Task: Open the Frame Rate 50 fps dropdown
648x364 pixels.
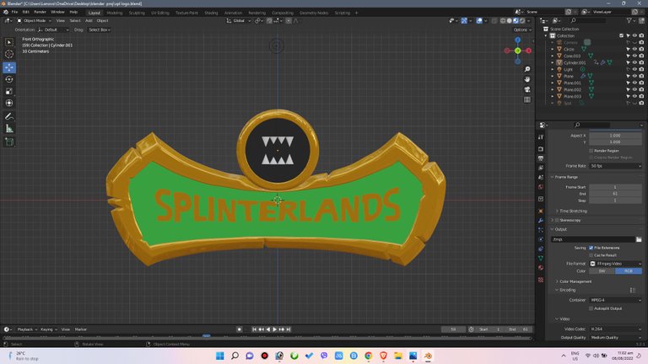Action: (x=615, y=166)
